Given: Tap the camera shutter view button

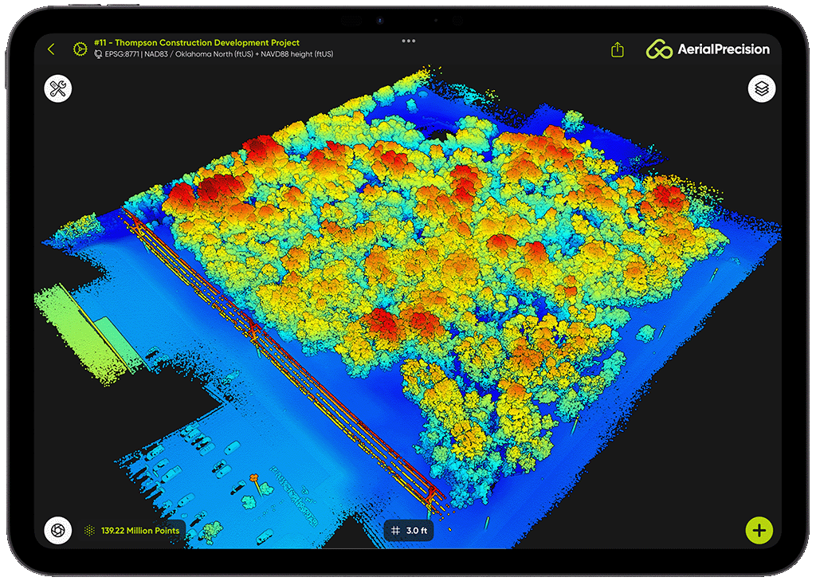Looking at the screenshot, I should 57,530.
